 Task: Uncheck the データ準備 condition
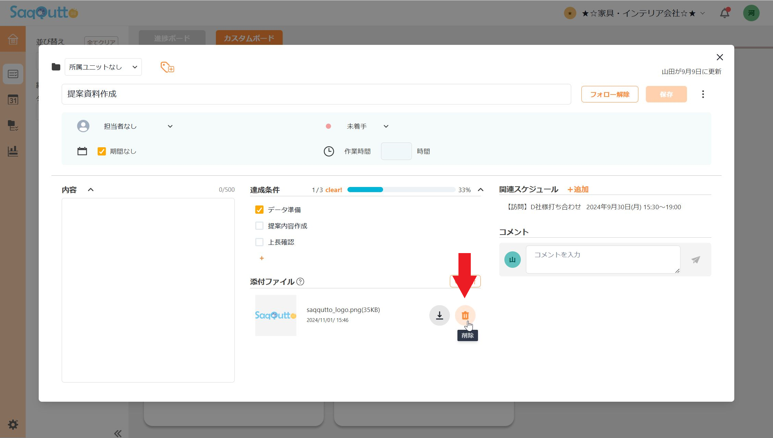pyautogui.click(x=259, y=210)
